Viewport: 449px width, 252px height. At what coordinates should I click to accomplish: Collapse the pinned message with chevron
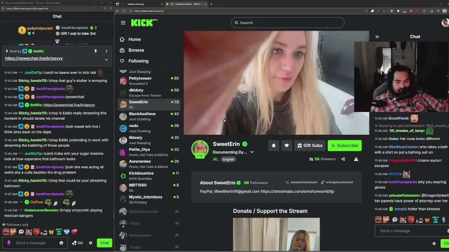click(x=106, y=59)
